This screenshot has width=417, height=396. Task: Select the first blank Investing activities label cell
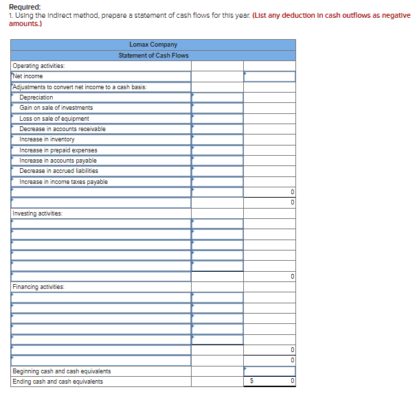(101, 224)
